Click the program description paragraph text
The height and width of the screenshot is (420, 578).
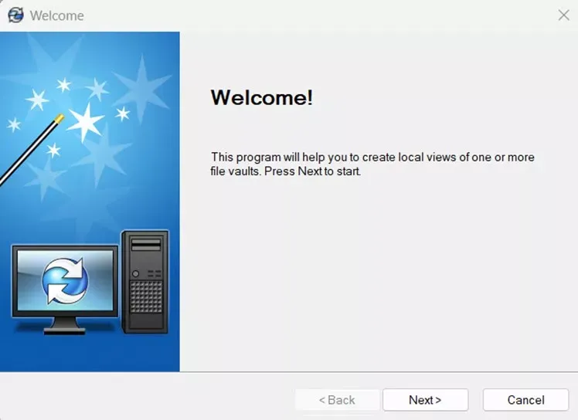tap(372, 164)
